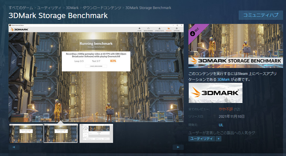Click the left arrow to scroll thumbnails

[14, 147]
